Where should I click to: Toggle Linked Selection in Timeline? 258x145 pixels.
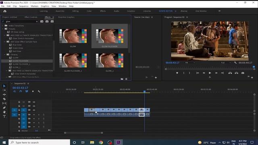coord(27,91)
